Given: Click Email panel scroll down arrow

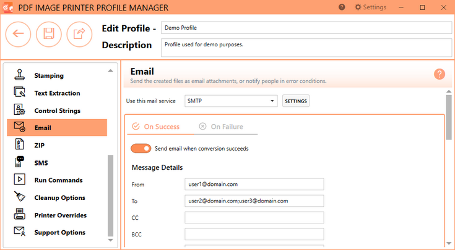Looking at the screenshot, I should (x=449, y=243).
